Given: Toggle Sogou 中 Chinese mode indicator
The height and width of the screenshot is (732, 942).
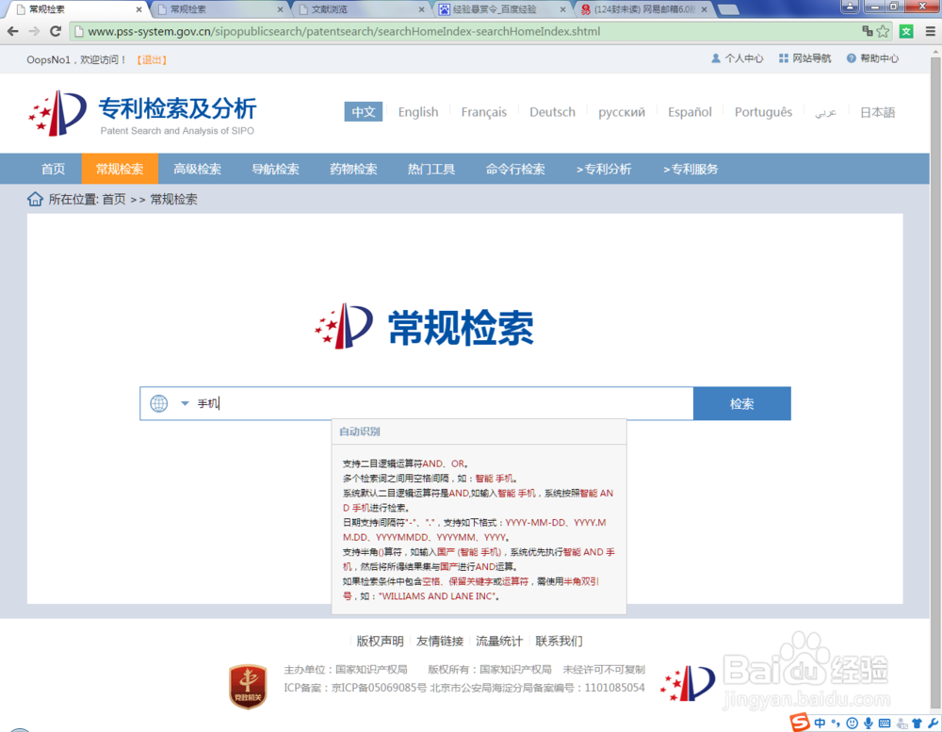Looking at the screenshot, I should coord(820,723).
